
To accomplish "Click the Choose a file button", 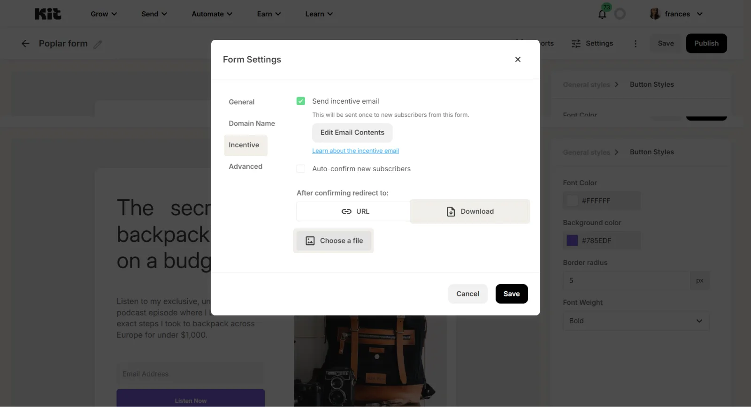I will pos(334,241).
